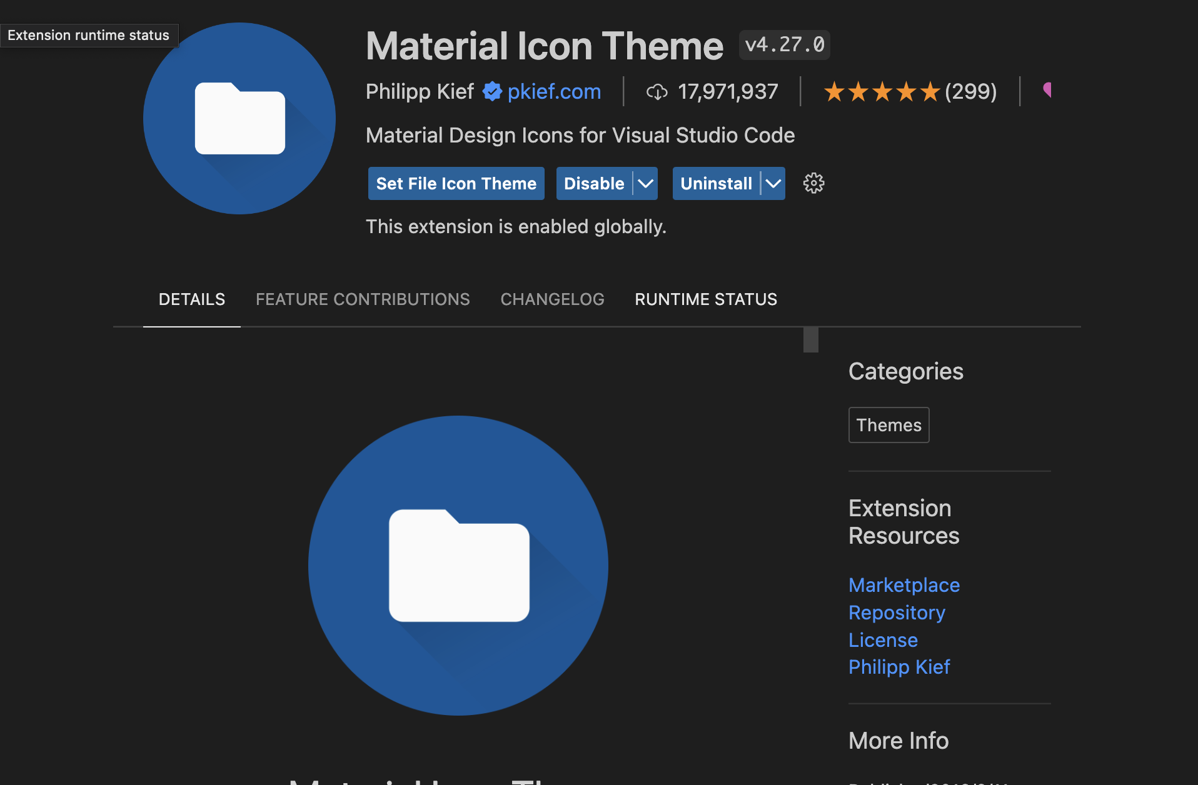Click the Material Icon Theme header logo

click(239, 118)
